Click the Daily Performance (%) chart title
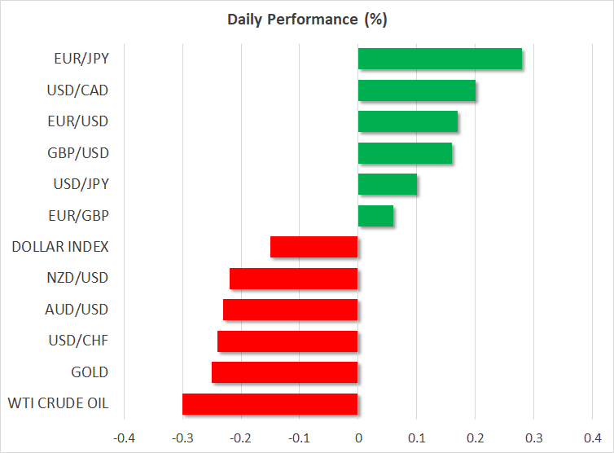 point(307,20)
